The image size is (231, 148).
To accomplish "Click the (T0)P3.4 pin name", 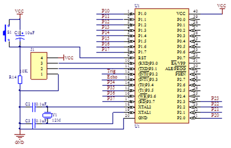I will pos(146,85).
